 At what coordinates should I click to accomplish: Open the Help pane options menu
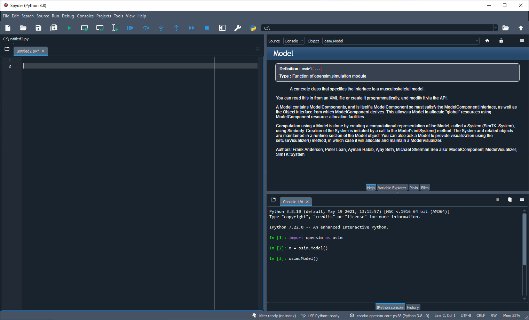click(522, 41)
